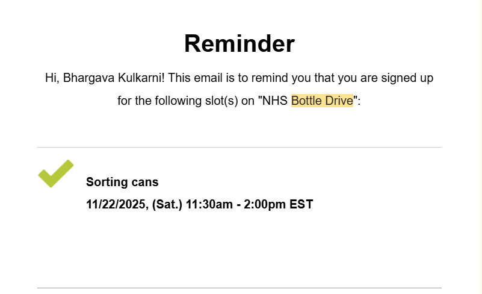The height and width of the screenshot is (294, 482).
Task: Click the divider line above the slot
Action: 239,147
